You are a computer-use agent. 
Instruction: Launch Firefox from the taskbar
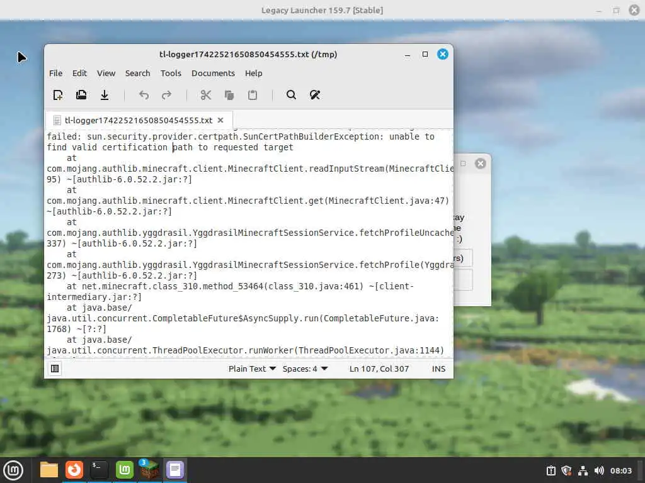click(74, 470)
